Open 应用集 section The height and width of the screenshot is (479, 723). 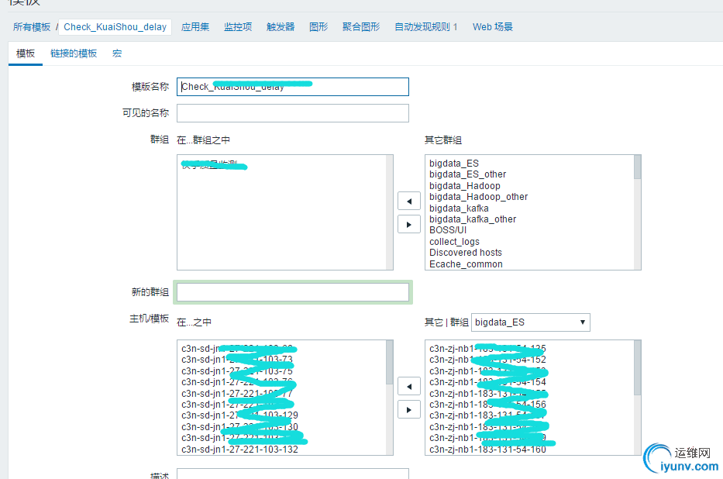195,26
